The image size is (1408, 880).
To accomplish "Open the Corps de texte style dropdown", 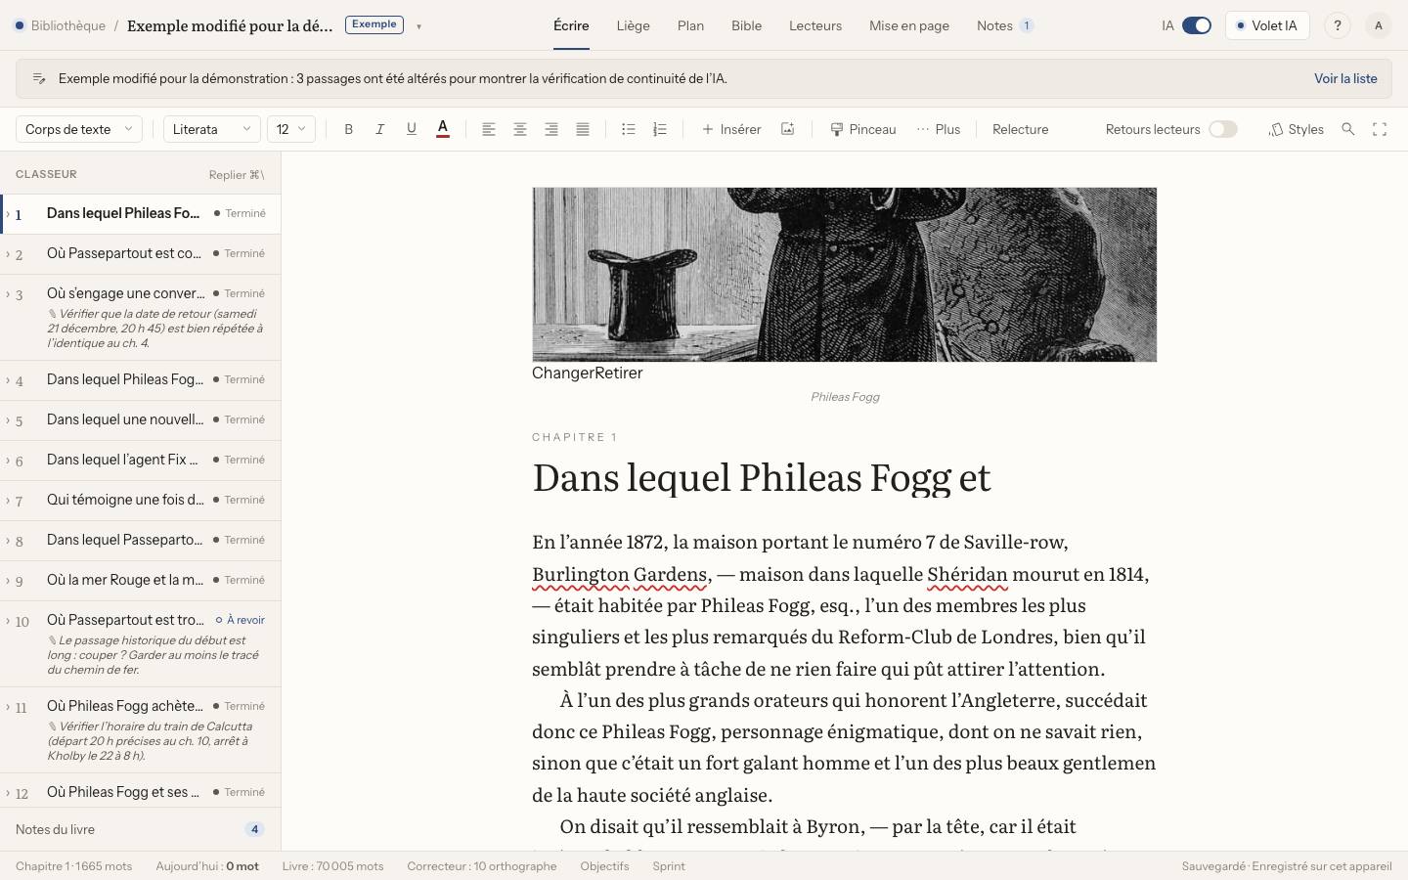I will pos(79,129).
